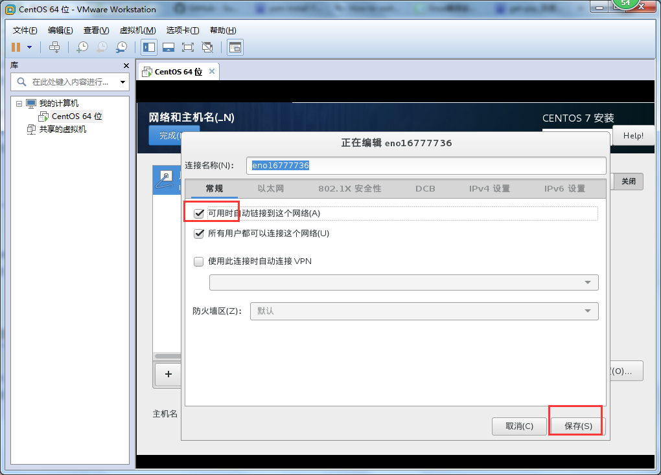661x475 pixels.
Task: Click the 保存(S) button
Action: (578, 426)
